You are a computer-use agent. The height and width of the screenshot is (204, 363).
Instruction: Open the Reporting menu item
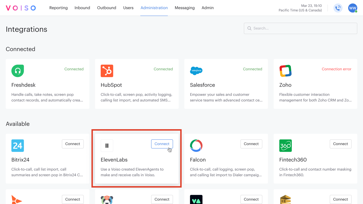[x=58, y=8]
